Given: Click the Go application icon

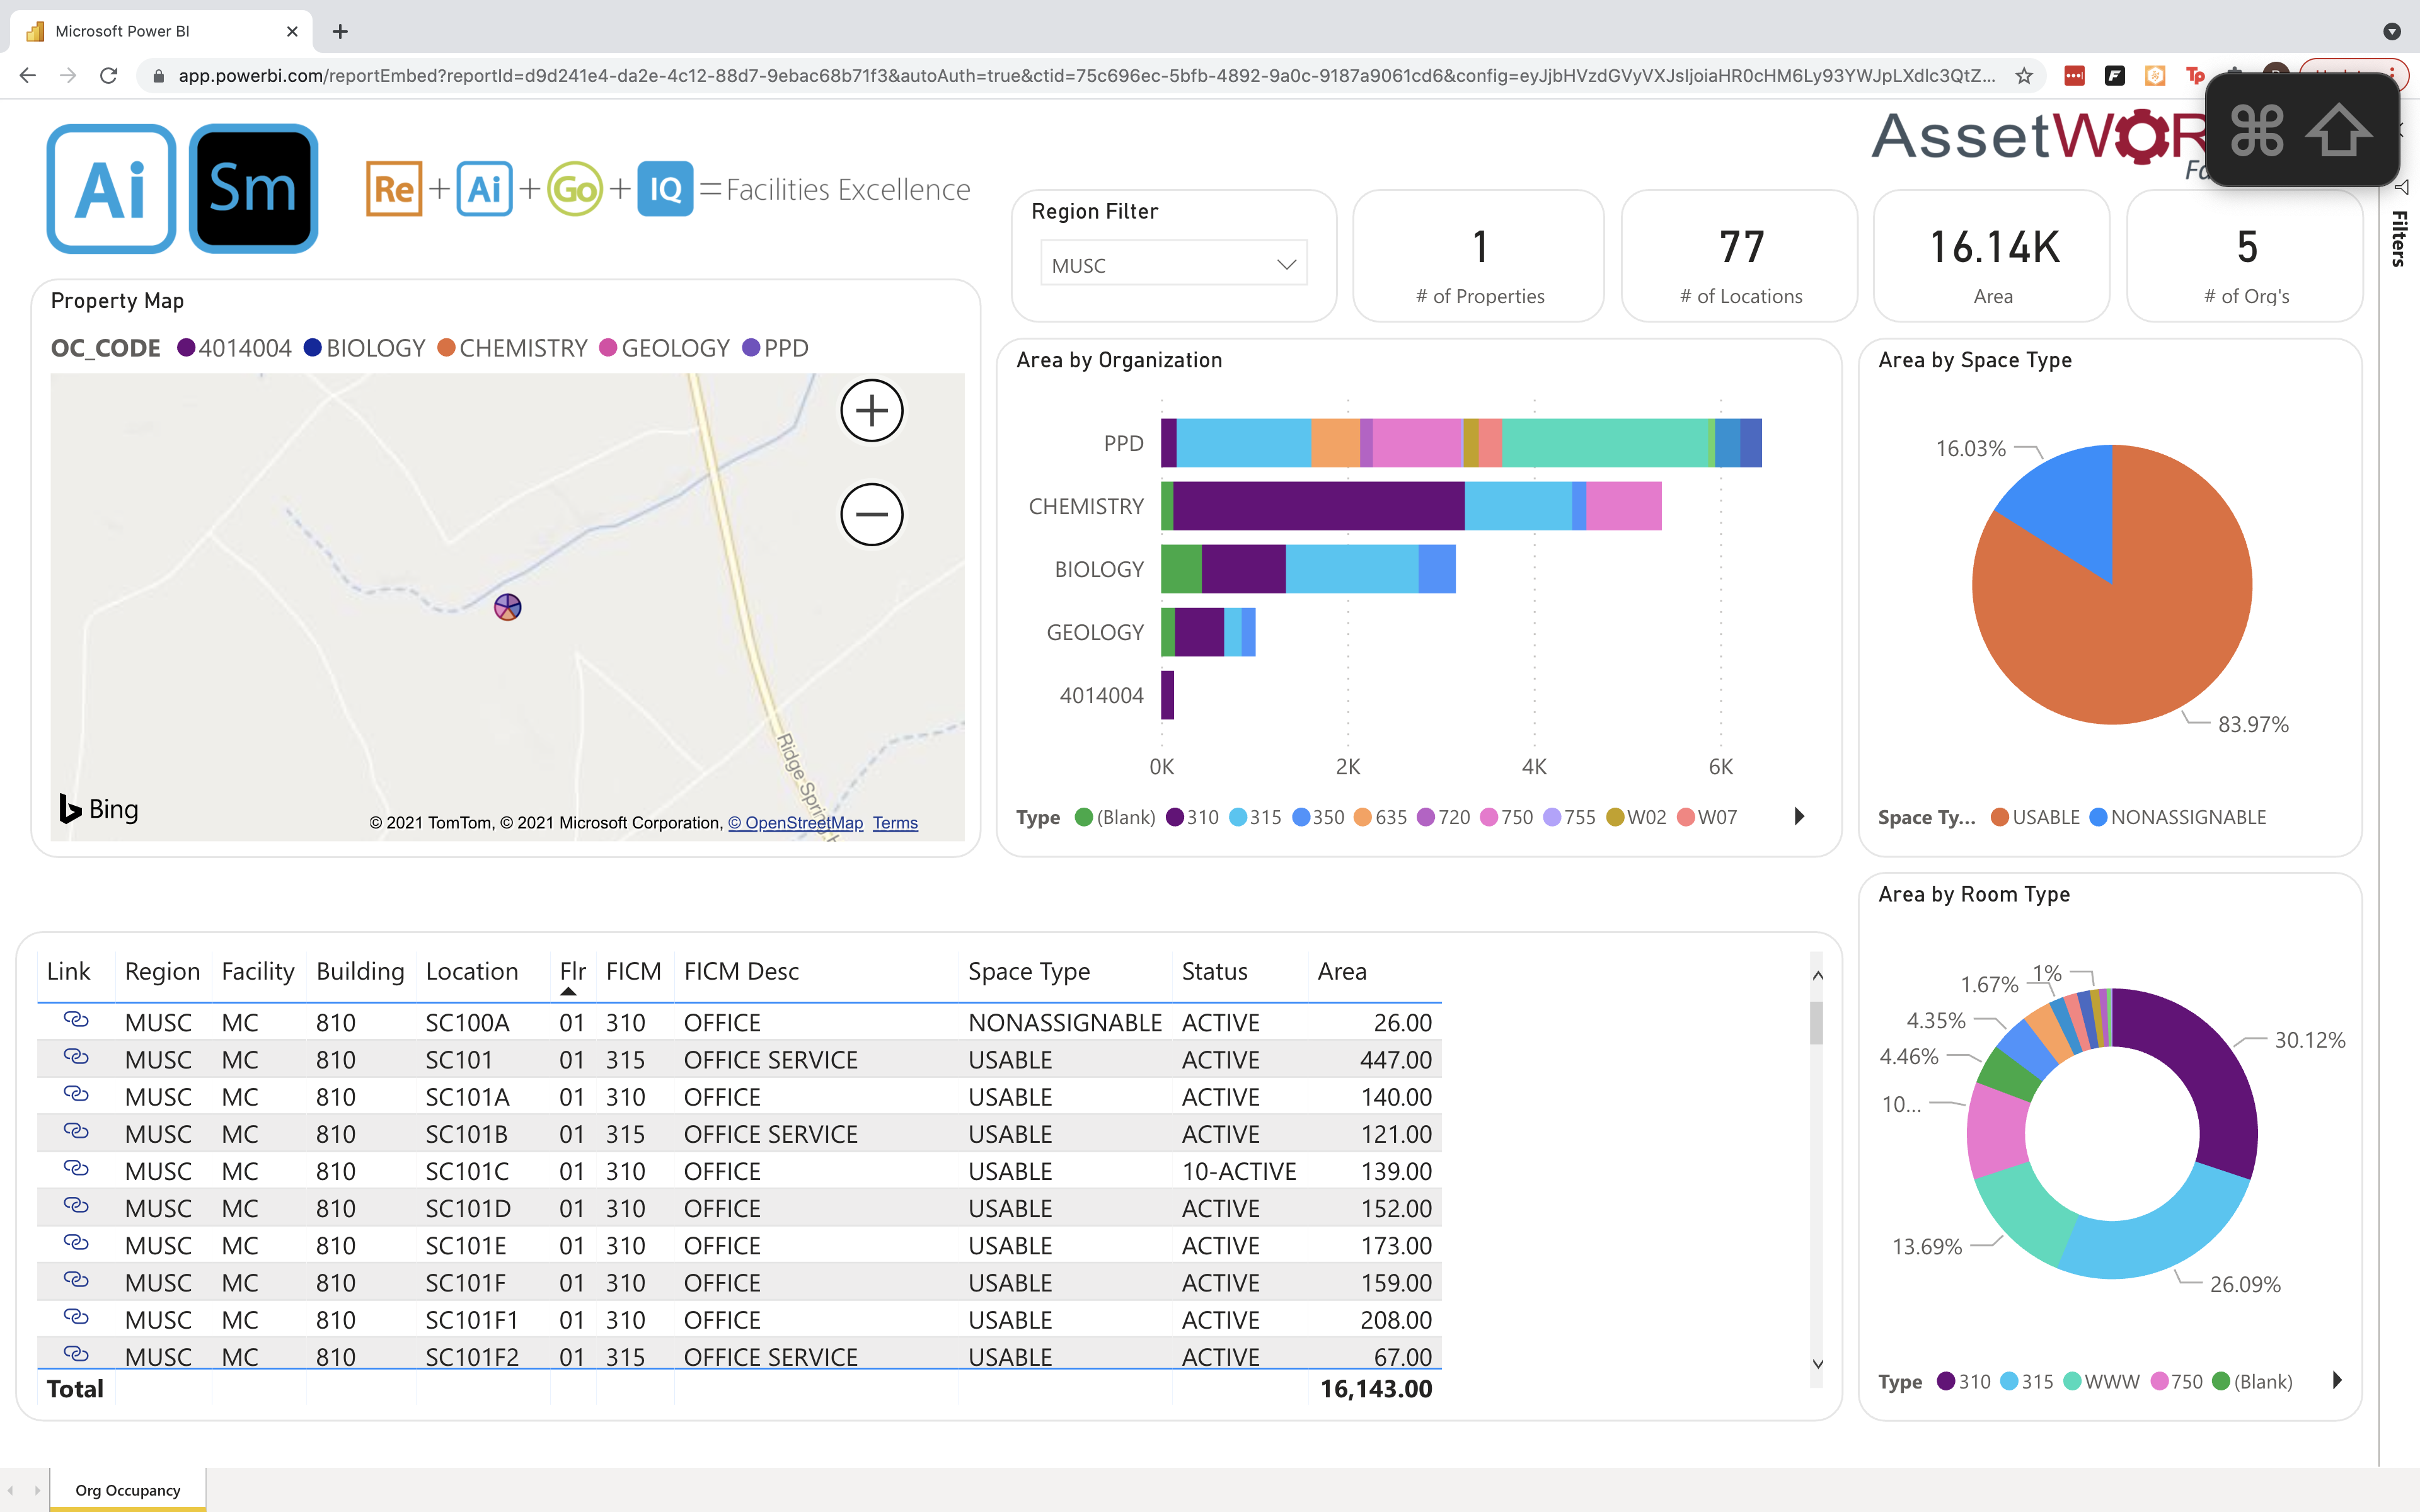Looking at the screenshot, I should [x=573, y=190].
